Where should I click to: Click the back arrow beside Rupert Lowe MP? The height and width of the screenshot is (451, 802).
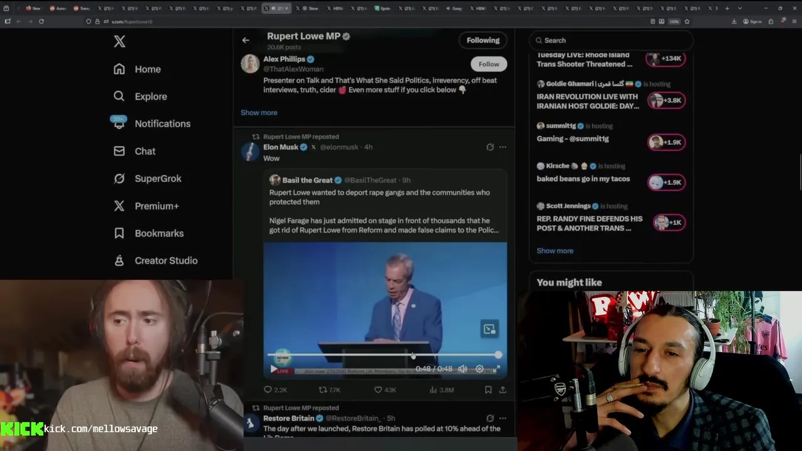point(246,40)
